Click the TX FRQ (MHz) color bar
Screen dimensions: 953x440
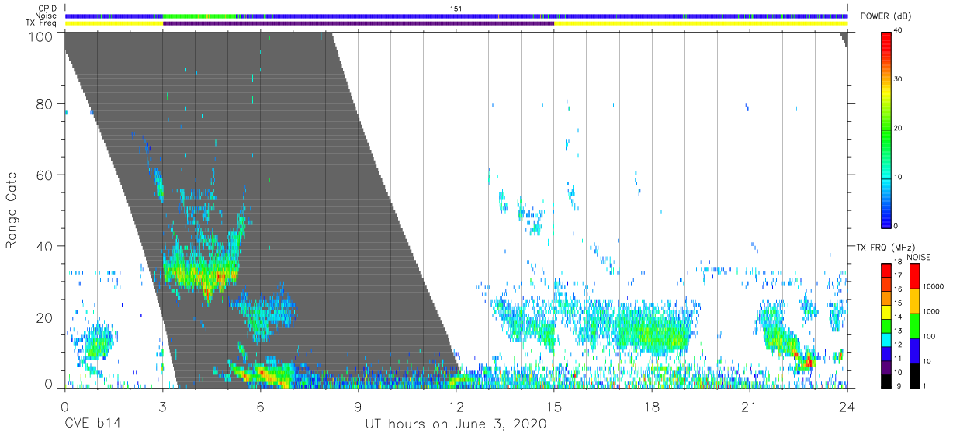886,325
